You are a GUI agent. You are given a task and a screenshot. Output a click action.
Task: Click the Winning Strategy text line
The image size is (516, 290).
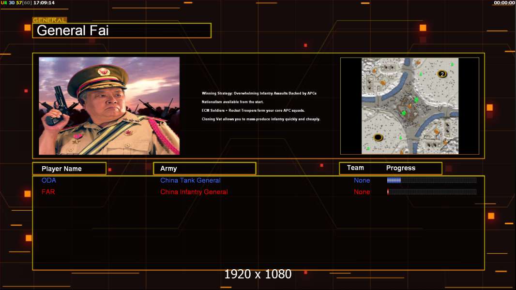click(259, 93)
